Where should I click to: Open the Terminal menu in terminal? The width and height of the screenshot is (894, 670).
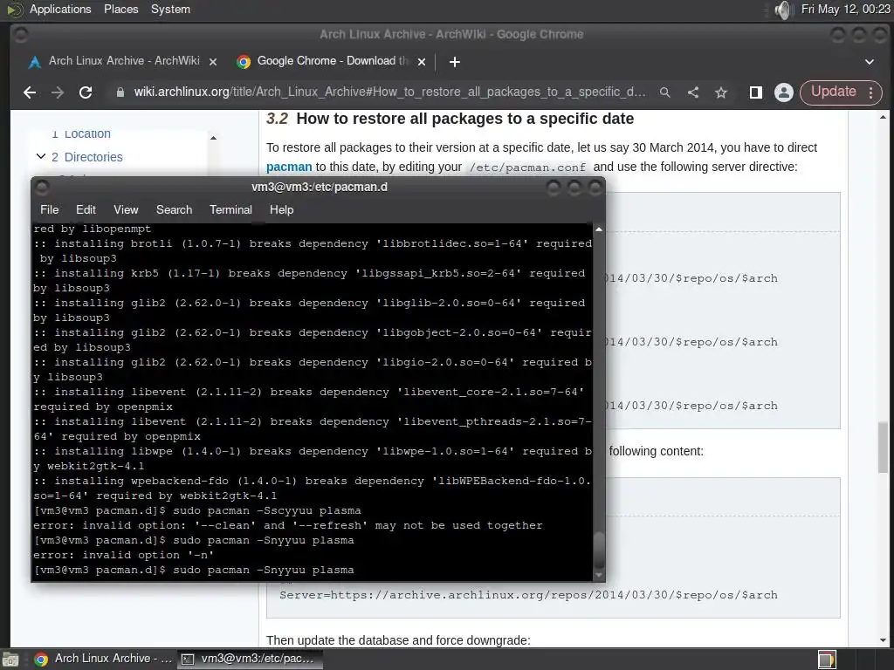coord(230,209)
